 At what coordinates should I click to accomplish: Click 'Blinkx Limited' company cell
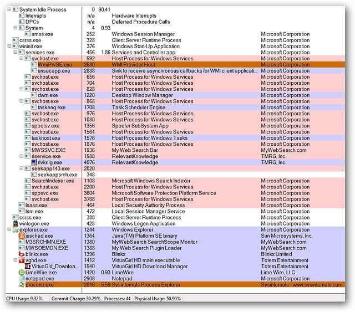276,254
